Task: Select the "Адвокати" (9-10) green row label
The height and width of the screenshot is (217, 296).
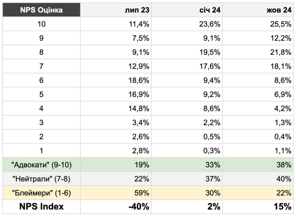Action: tap(41, 164)
